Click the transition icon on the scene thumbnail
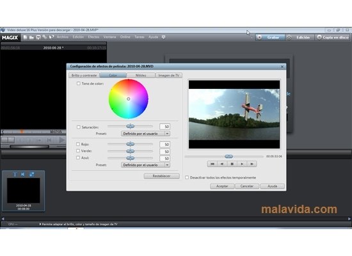Screen dimensions: 352x256 point(31,174)
